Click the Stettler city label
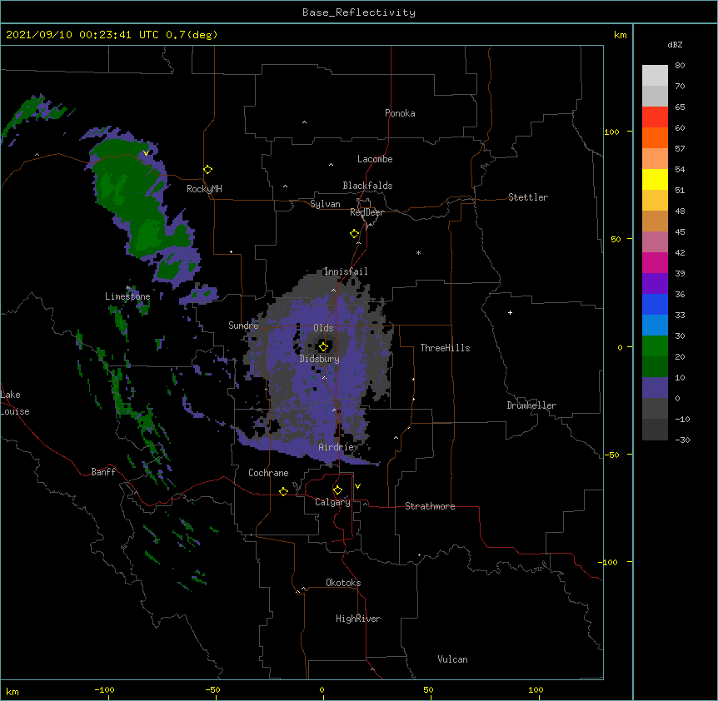The width and height of the screenshot is (718, 701). coord(528,197)
